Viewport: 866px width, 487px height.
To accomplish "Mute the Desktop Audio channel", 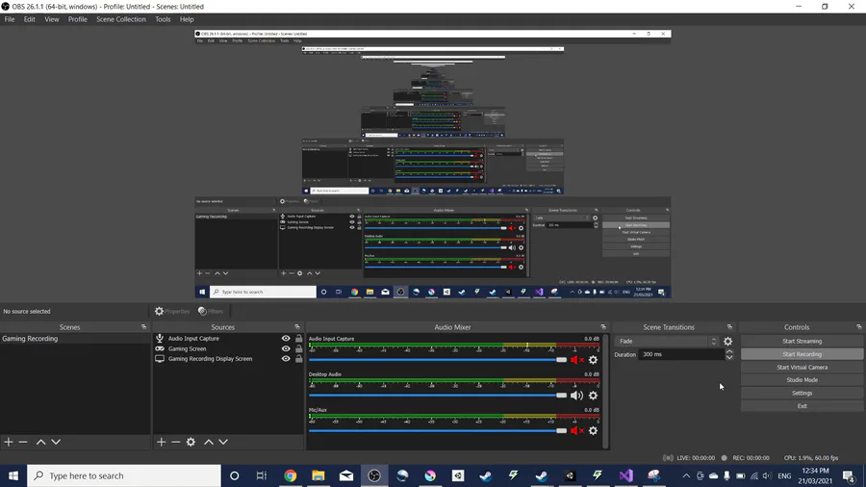I will (576, 396).
